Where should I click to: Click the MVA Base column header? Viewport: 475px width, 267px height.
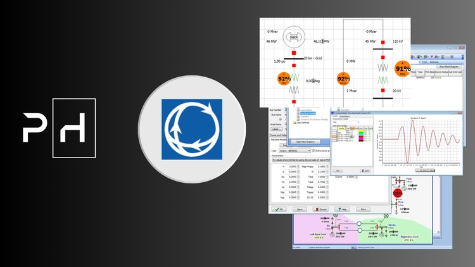(x=429, y=73)
